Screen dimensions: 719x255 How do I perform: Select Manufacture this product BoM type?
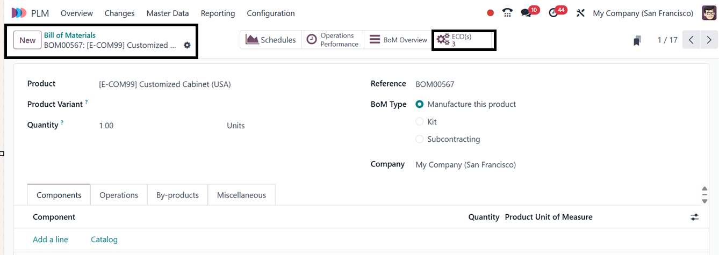(x=420, y=104)
